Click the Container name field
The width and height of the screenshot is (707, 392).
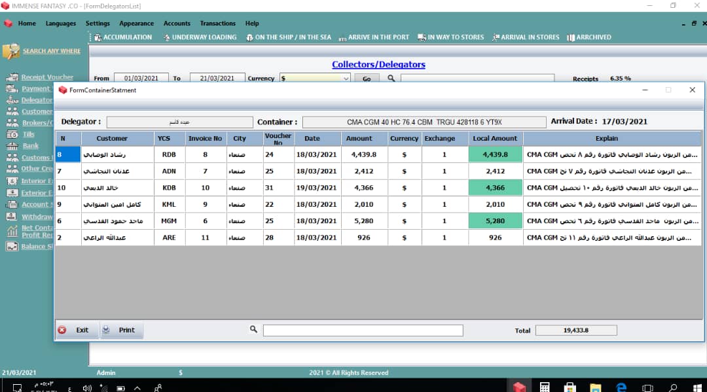pos(424,122)
